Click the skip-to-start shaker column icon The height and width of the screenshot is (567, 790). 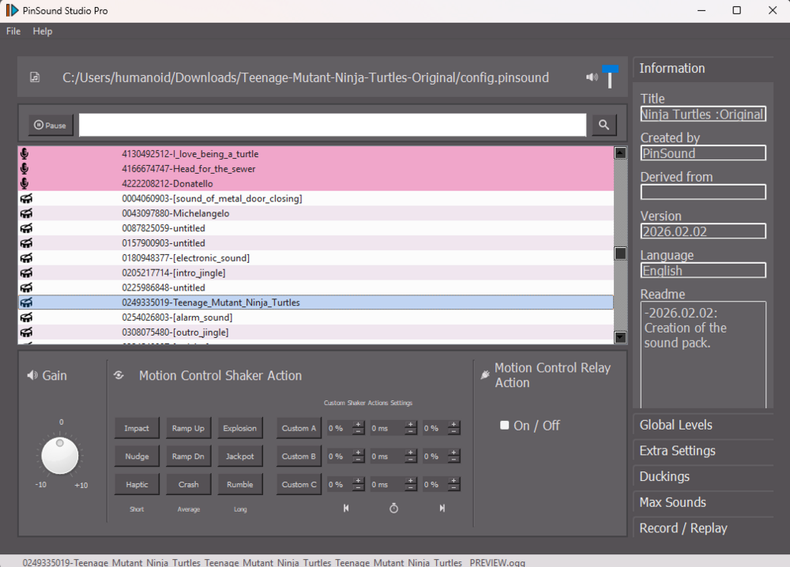click(346, 508)
